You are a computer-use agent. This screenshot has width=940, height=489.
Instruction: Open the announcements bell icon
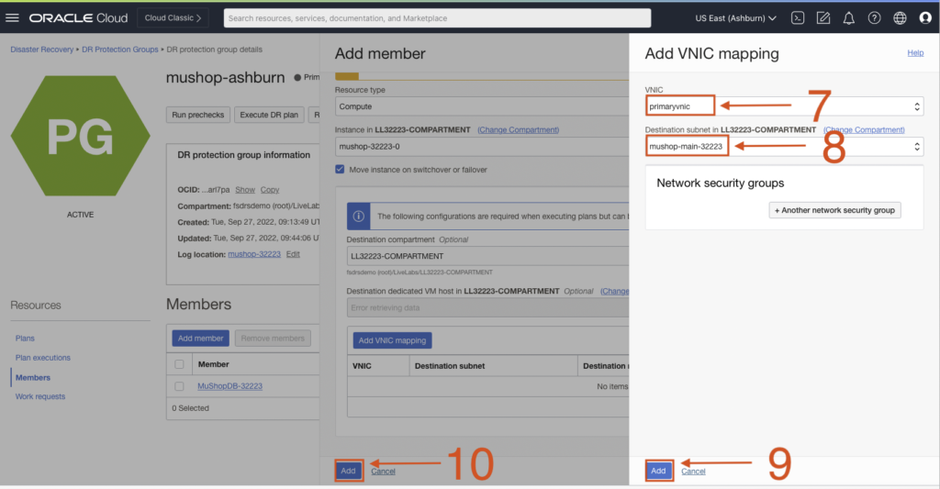[849, 17]
